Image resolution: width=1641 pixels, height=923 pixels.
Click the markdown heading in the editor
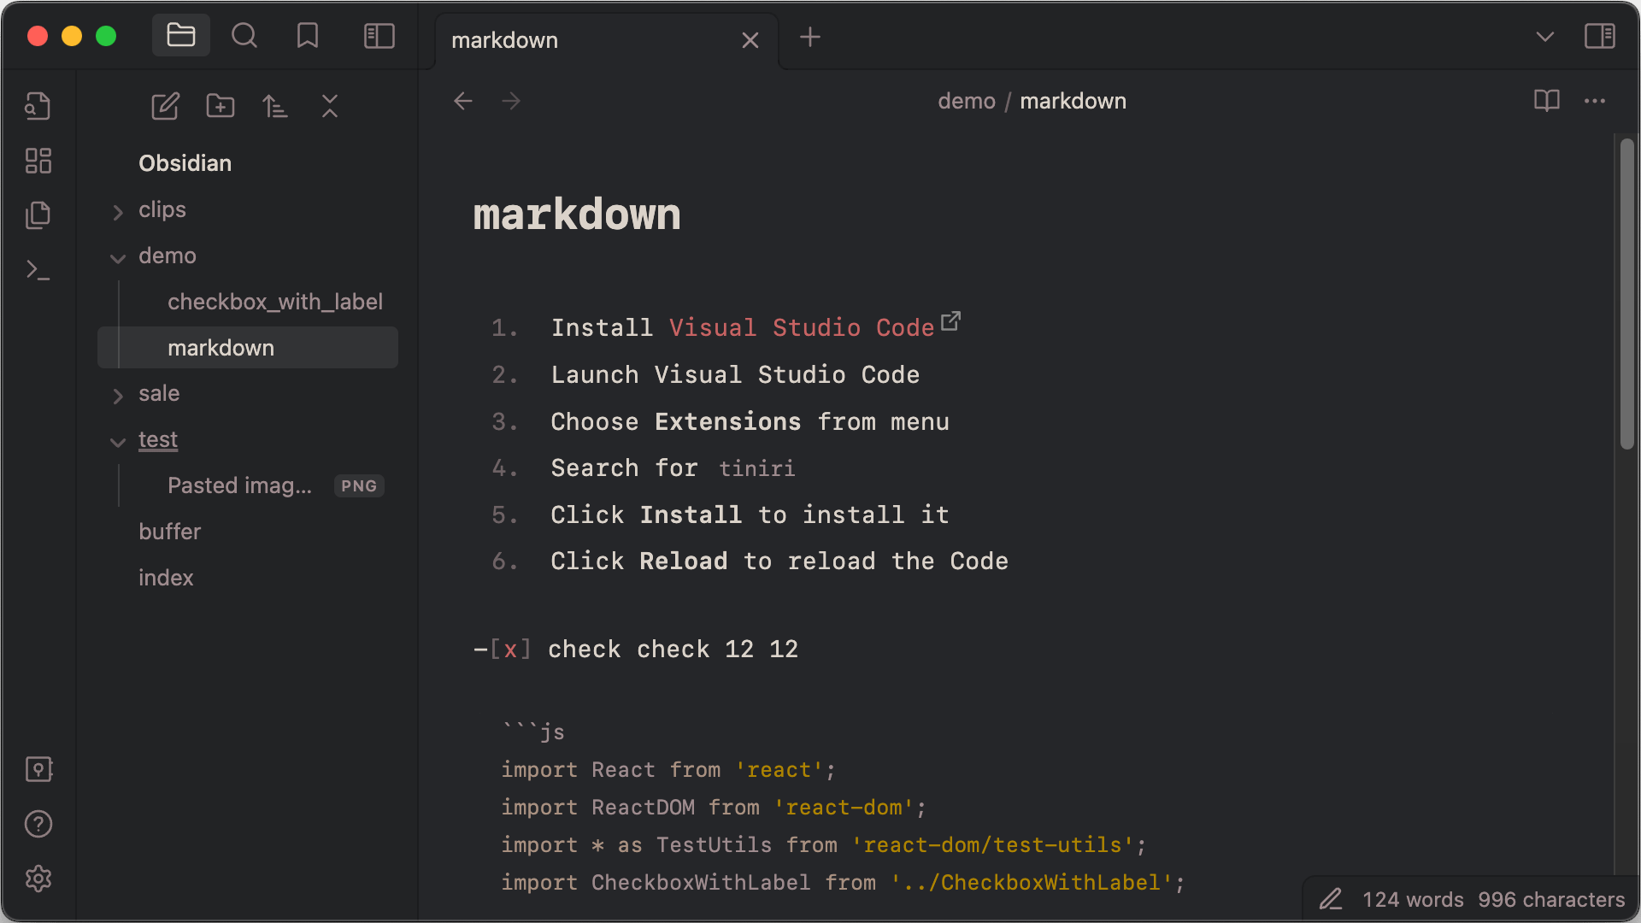[x=577, y=215]
